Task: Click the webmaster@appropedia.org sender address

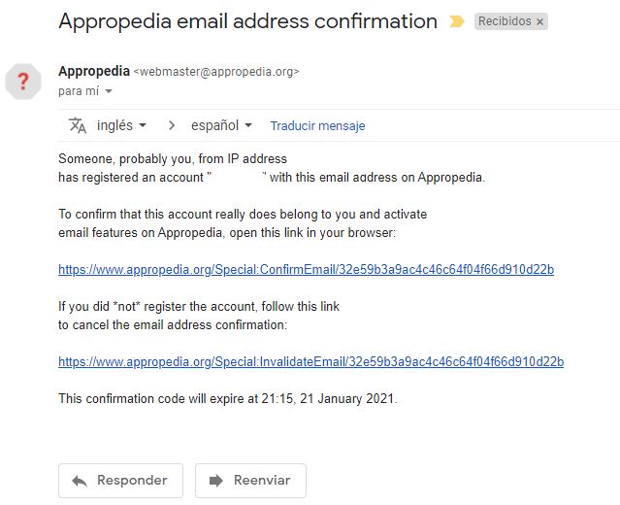Action: point(215,72)
